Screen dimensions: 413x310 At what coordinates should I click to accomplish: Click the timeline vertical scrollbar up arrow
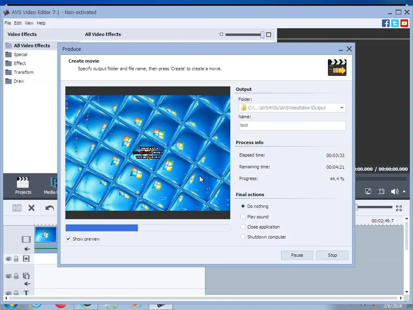[x=407, y=218]
